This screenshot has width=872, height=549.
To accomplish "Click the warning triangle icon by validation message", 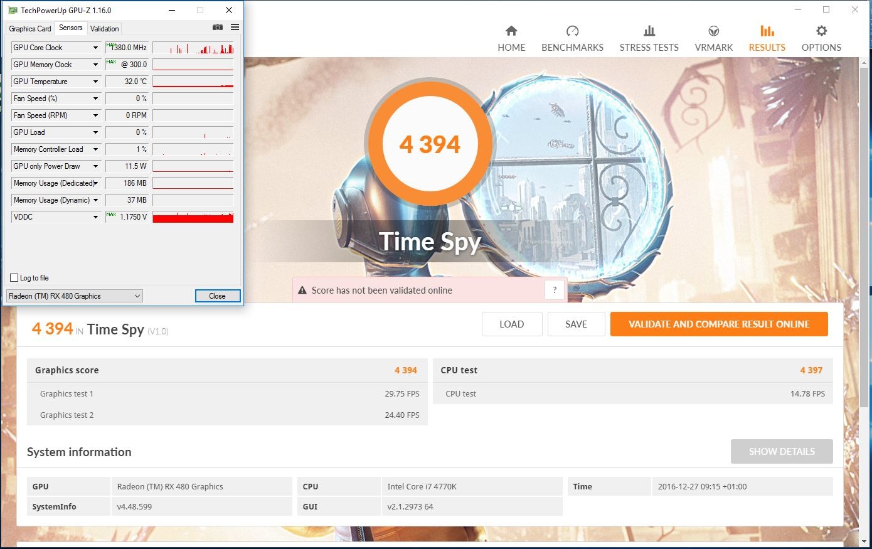I will click(302, 290).
